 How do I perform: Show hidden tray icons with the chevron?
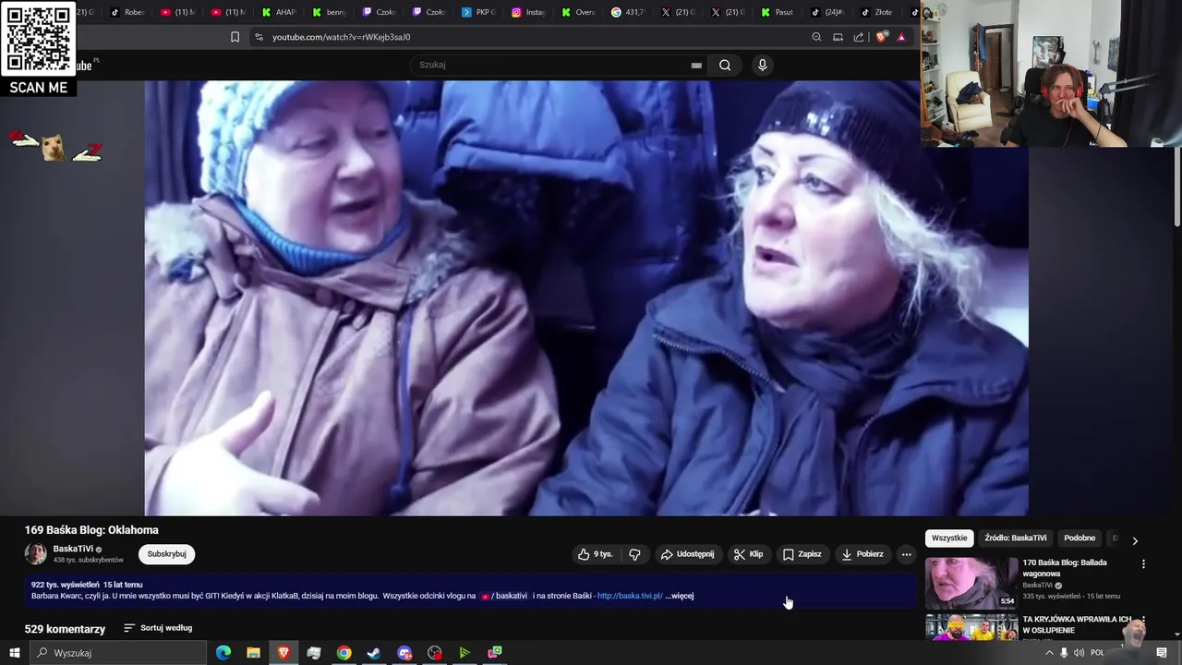[1049, 653]
